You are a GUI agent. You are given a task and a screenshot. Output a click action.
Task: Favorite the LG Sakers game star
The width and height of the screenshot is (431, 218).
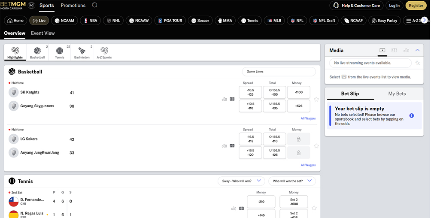tap(316, 146)
